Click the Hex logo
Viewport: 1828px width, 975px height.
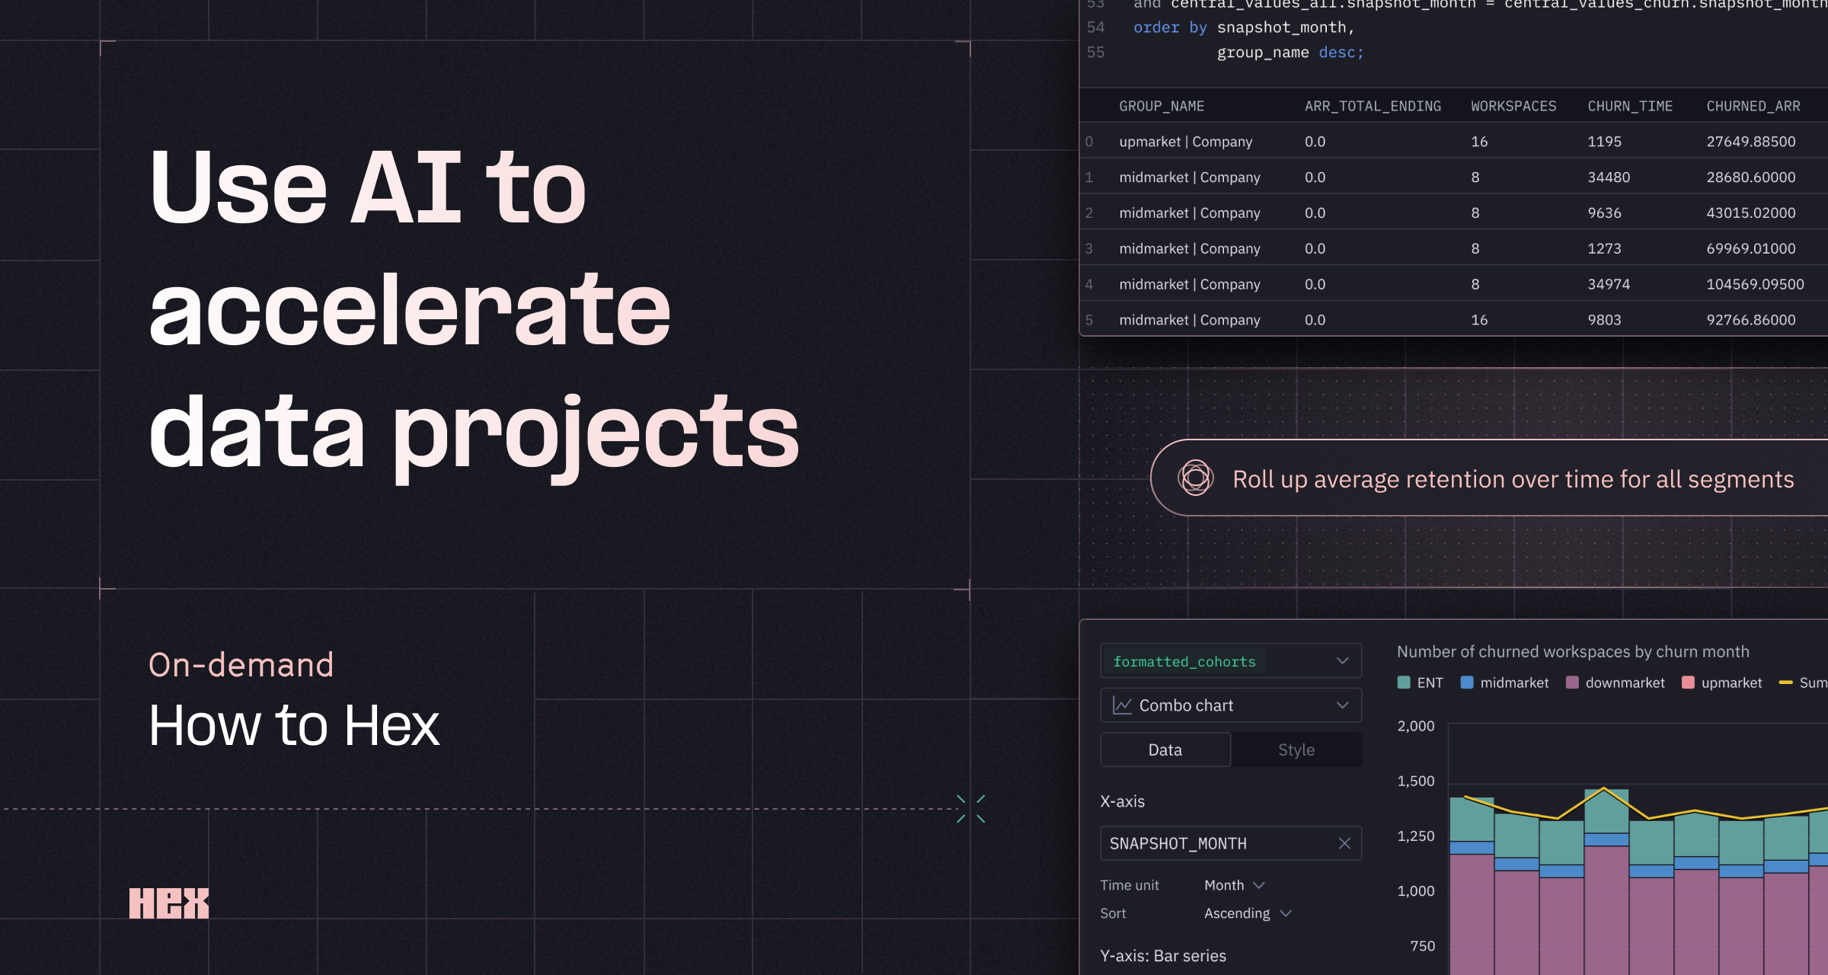[x=168, y=903]
